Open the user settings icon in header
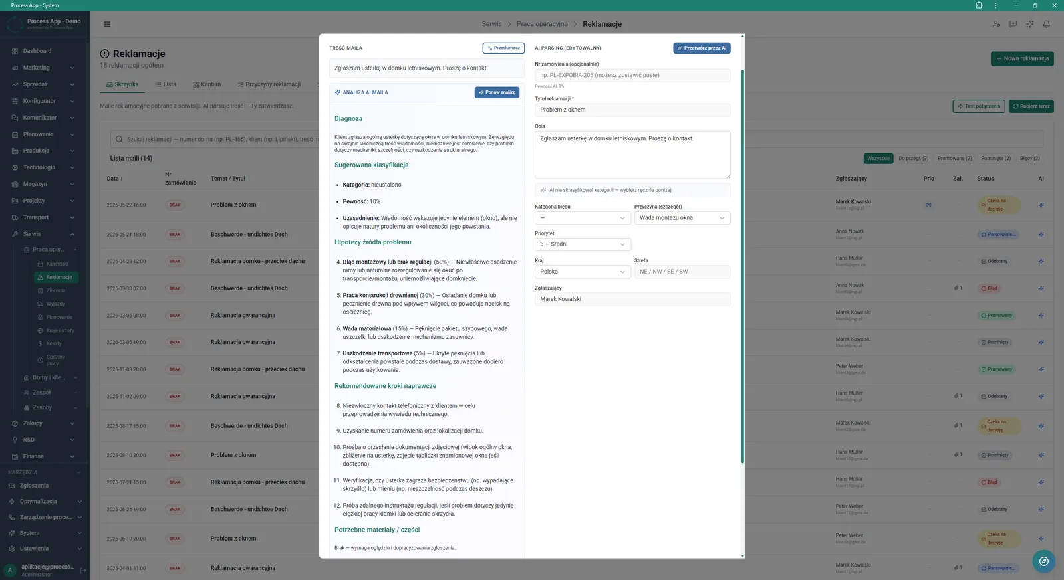 tap(996, 24)
